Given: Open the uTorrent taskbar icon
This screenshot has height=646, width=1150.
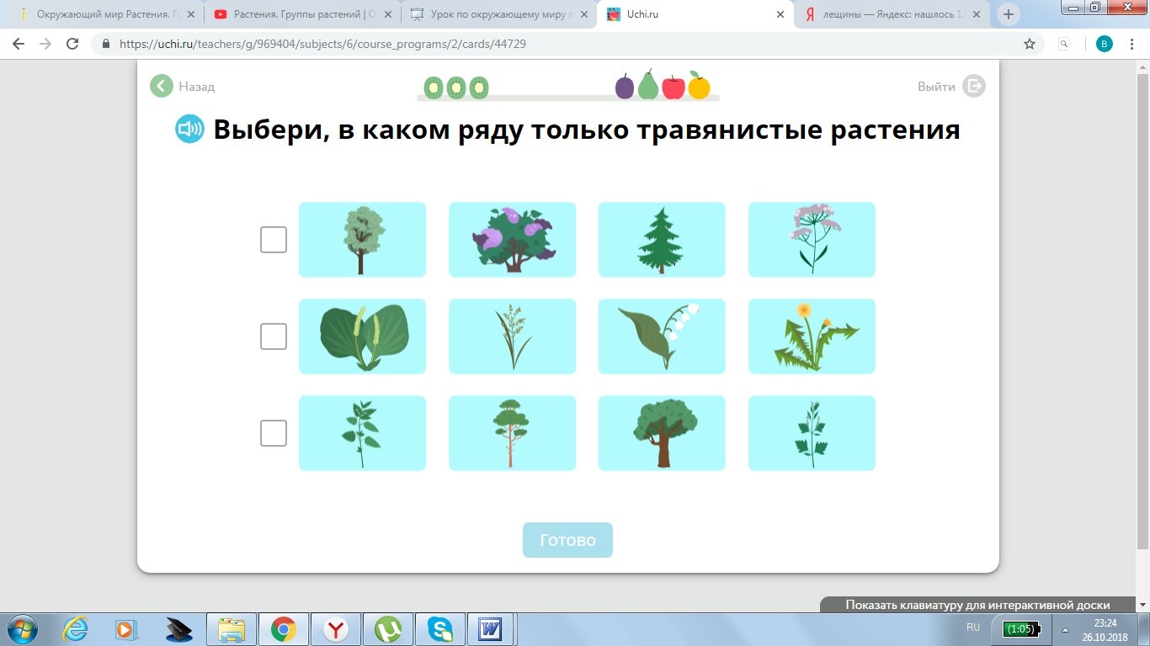Looking at the screenshot, I should 388,629.
